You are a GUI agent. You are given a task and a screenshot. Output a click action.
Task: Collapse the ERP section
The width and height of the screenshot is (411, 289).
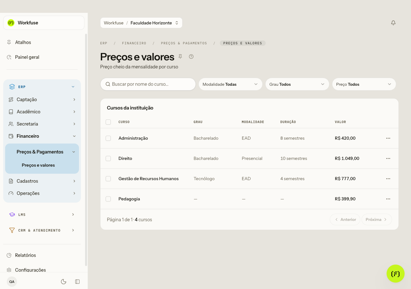(42, 87)
